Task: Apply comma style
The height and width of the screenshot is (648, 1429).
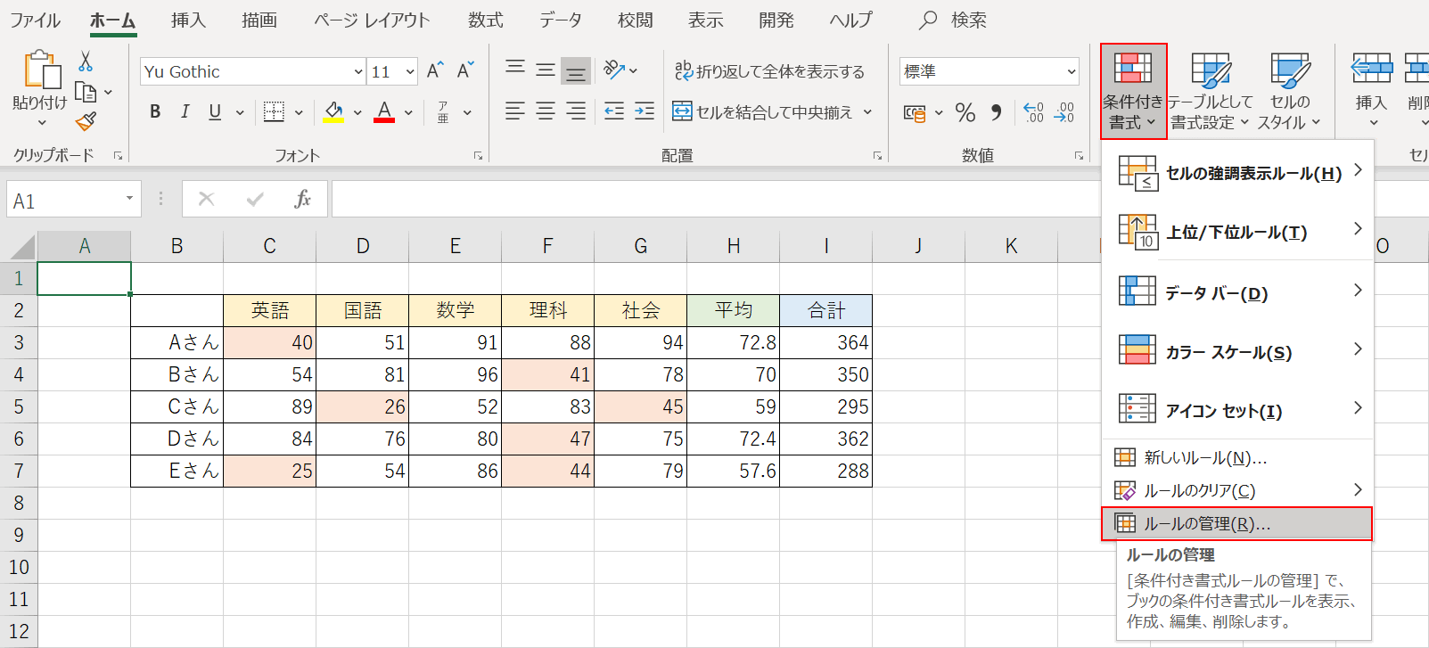Action: coord(996,112)
